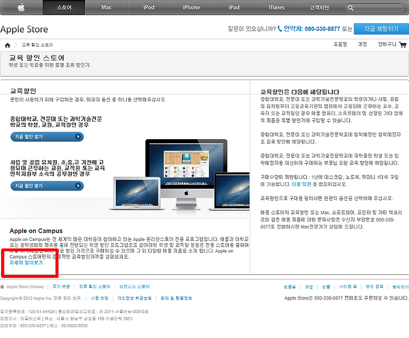409x338 pixels.
Task: Open the 도움말 link below the header
Action: pyautogui.click(x=340, y=44)
